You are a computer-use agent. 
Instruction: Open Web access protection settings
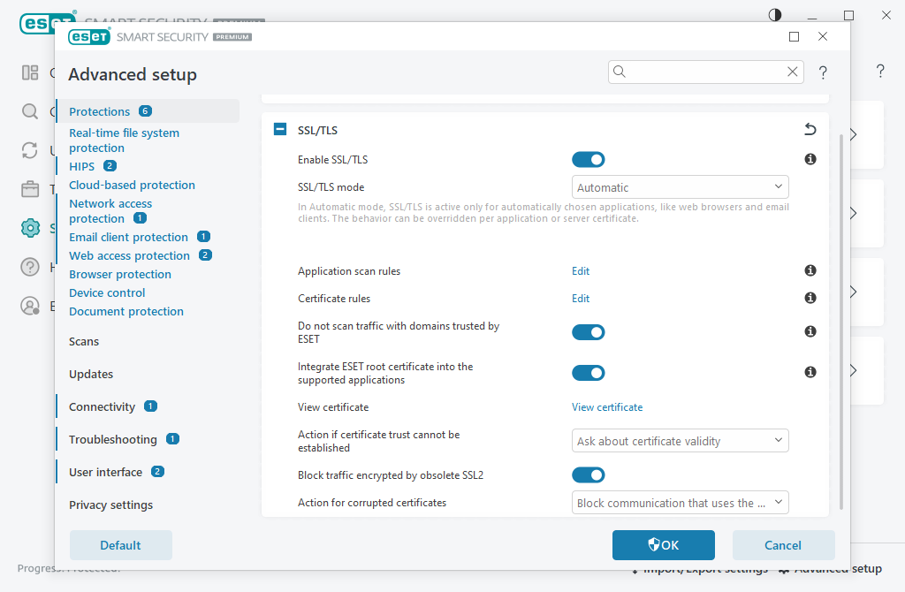pyautogui.click(x=129, y=255)
